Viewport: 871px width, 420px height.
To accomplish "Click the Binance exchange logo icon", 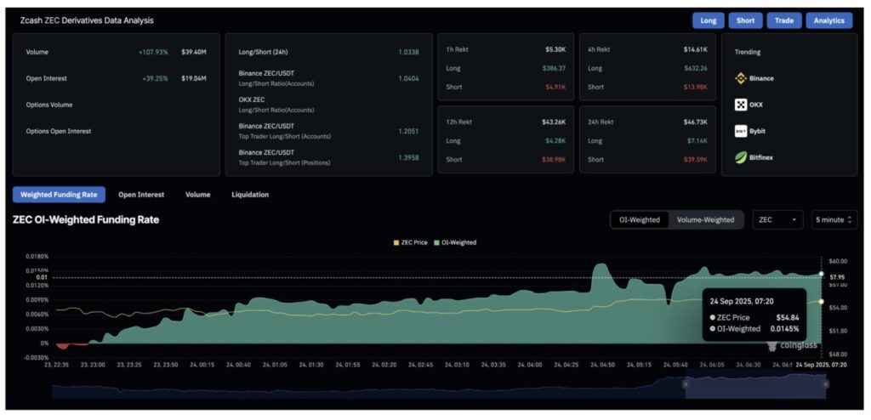I will tap(741, 78).
